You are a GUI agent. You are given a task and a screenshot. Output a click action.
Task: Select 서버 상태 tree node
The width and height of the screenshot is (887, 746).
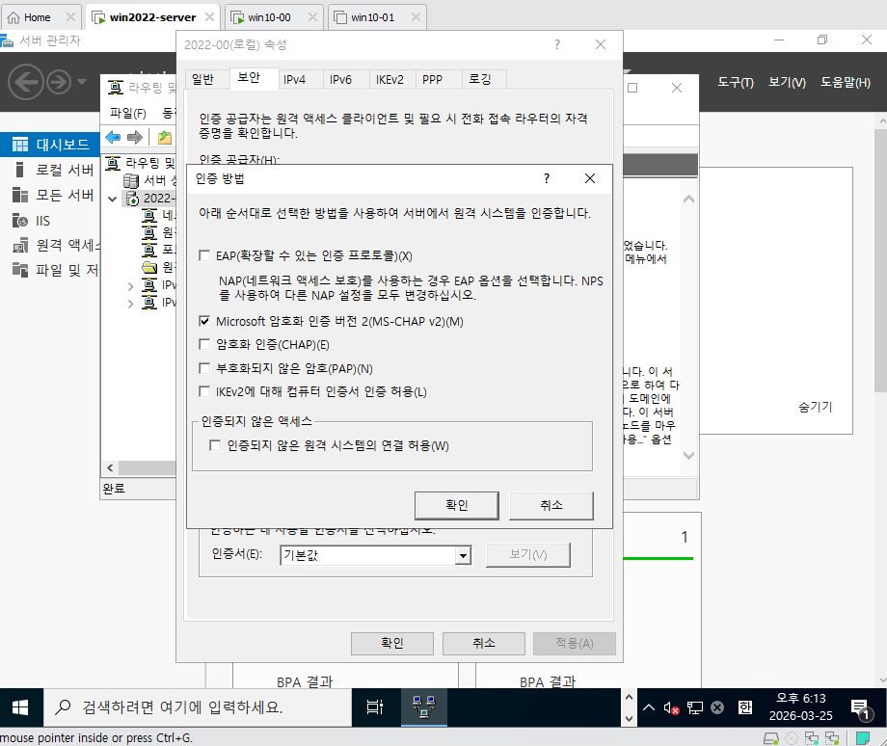tap(149, 180)
